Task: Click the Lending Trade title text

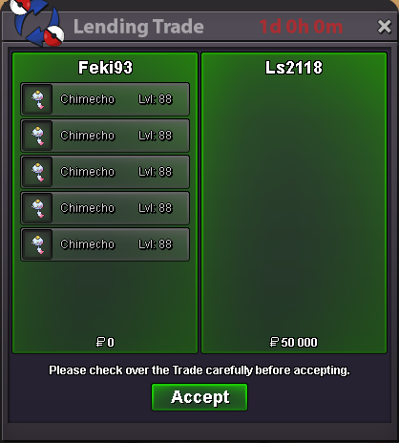Action: pos(138,27)
